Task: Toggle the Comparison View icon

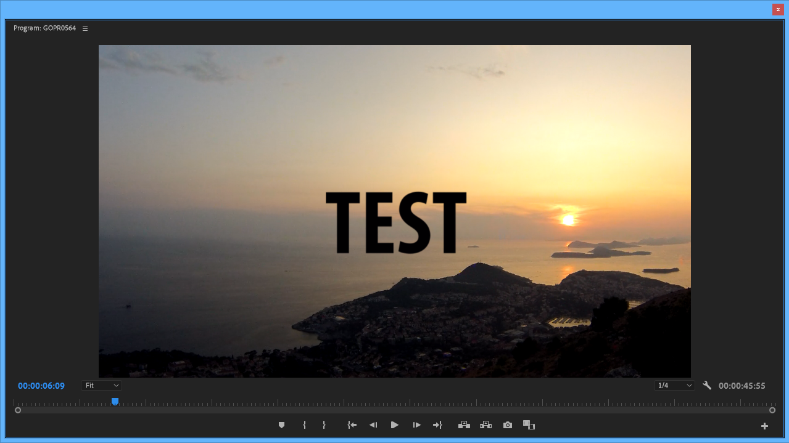Action: (529, 425)
